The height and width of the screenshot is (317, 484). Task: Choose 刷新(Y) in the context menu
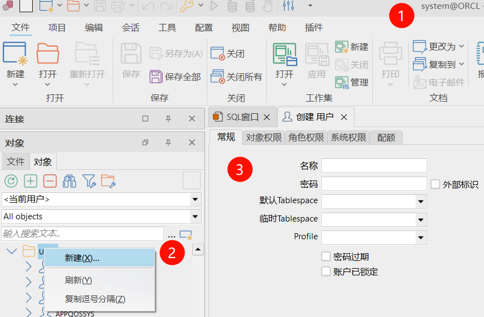point(78,280)
